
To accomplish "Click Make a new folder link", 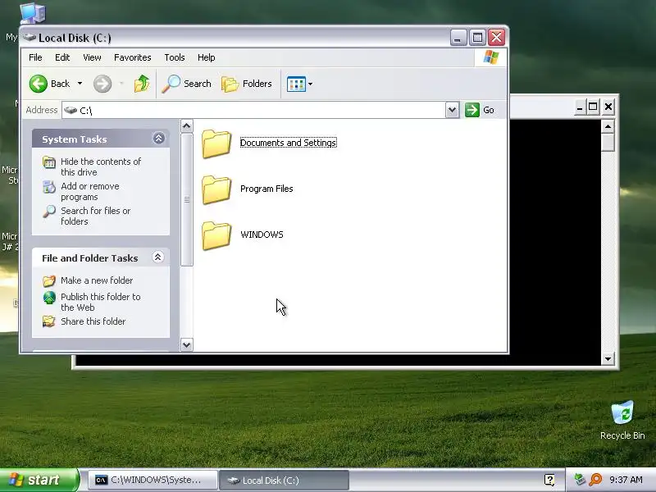I will [97, 280].
